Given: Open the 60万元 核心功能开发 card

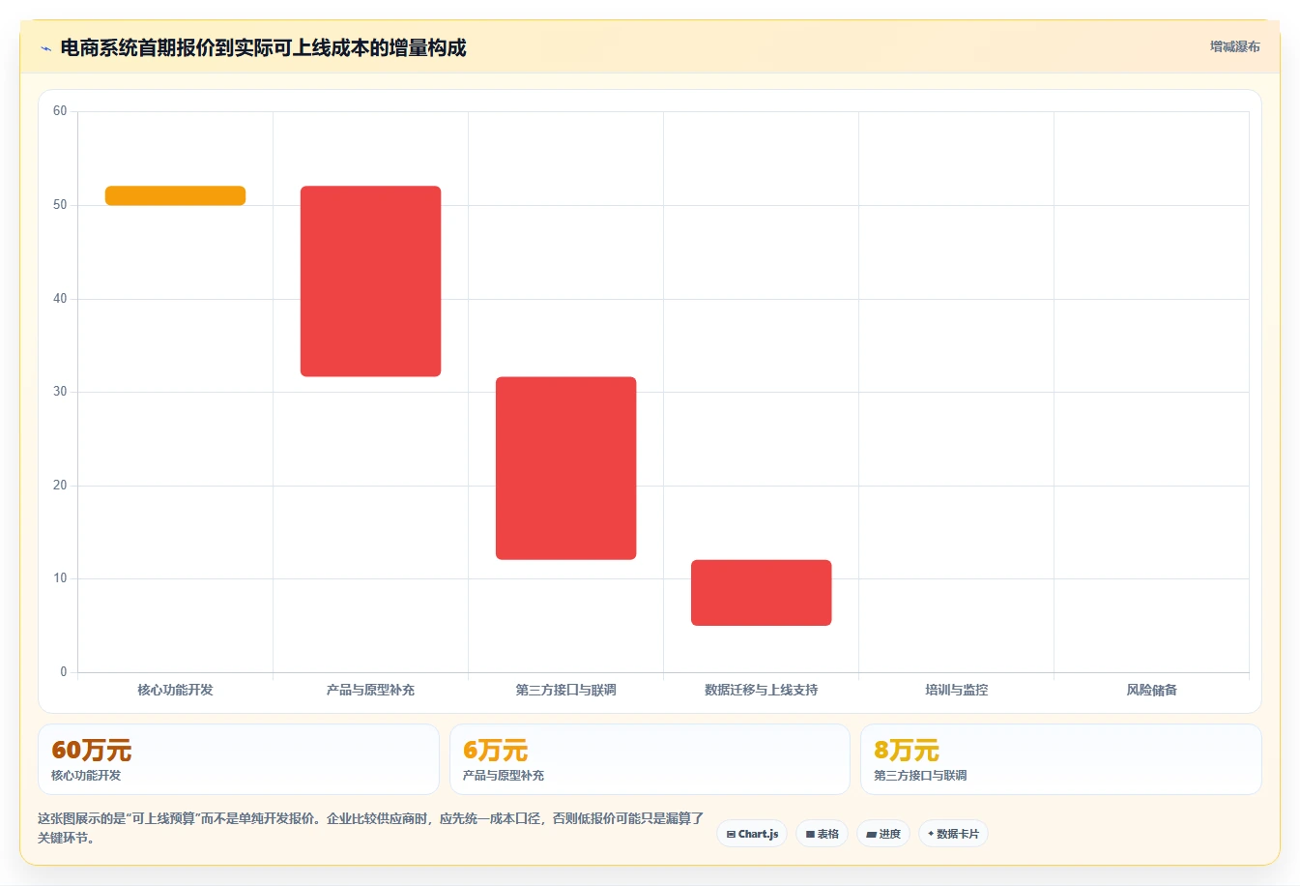Looking at the screenshot, I should [238, 759].
